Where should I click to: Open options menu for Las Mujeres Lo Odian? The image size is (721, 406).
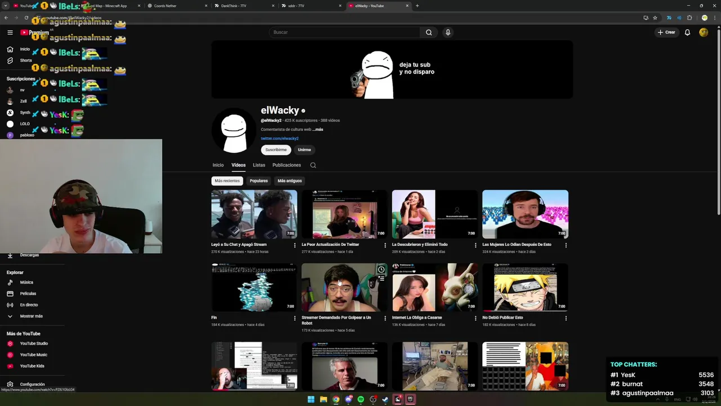(566, 245)
